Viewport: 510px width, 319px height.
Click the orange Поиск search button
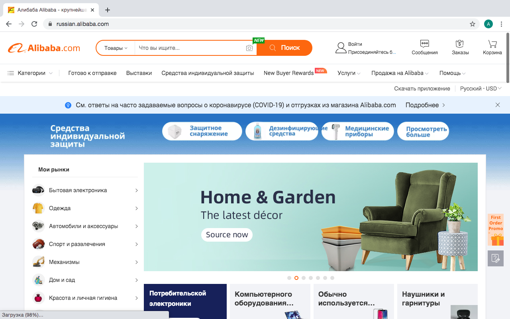point(284,48)
